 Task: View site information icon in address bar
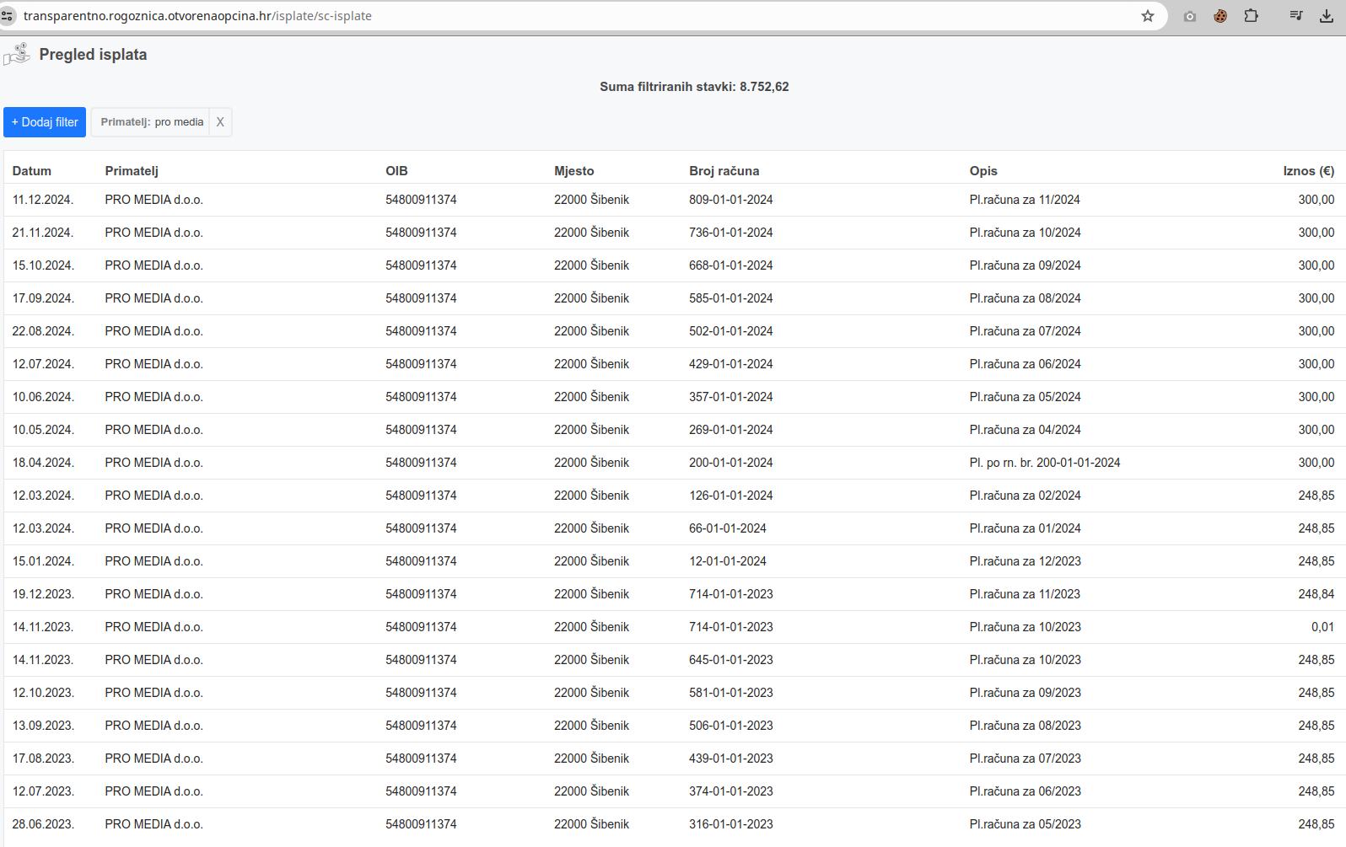(7, 16)
